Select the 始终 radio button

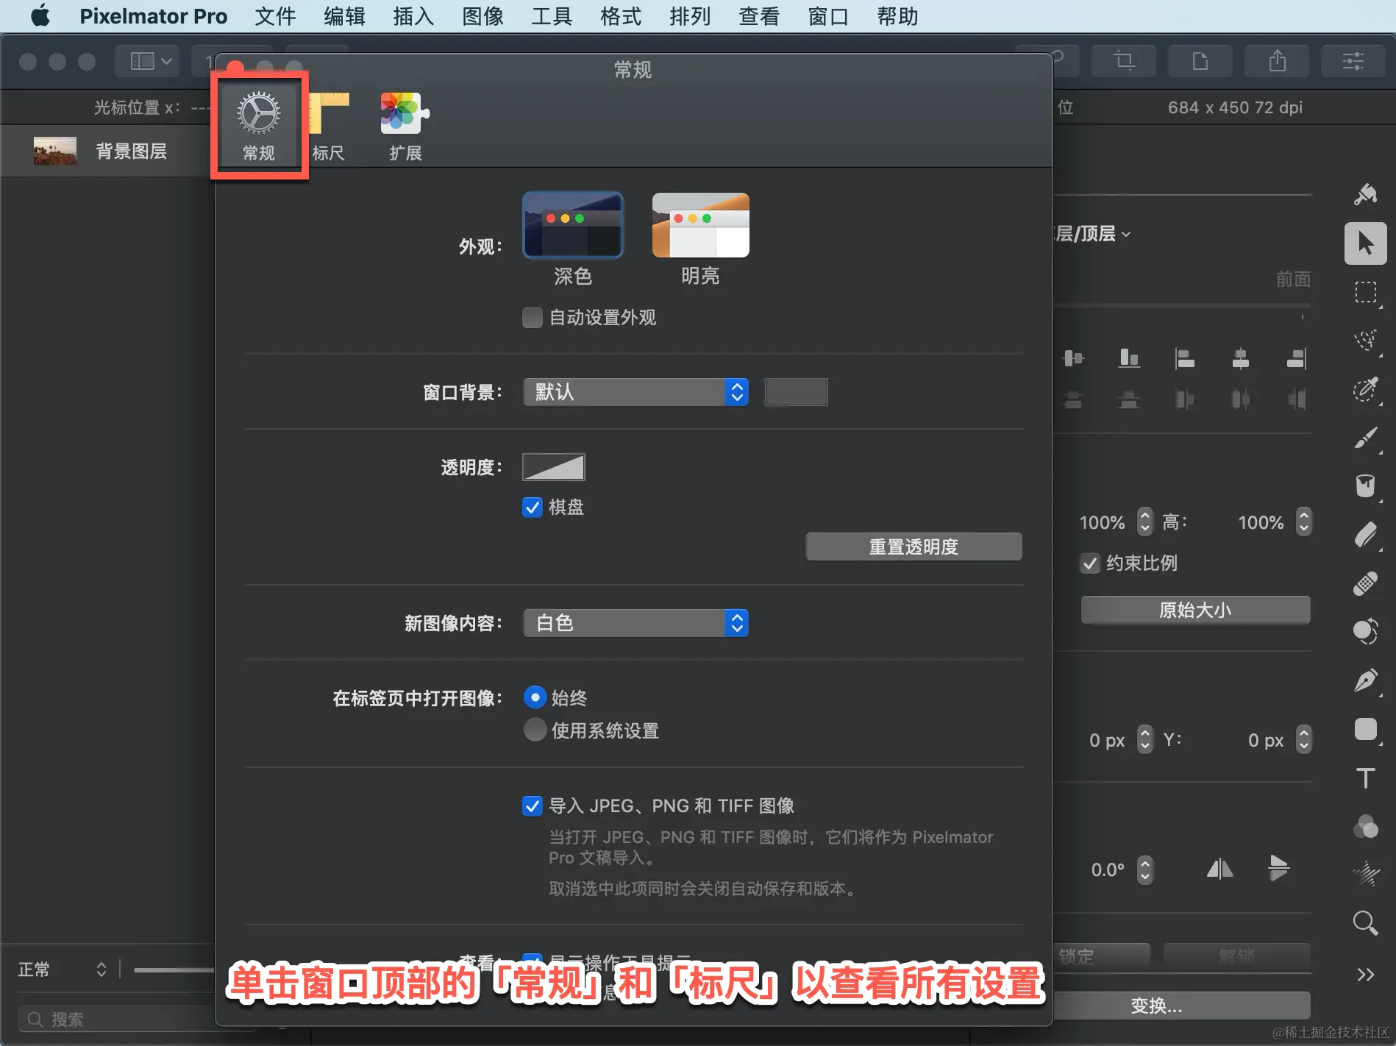tap(535, 697)
